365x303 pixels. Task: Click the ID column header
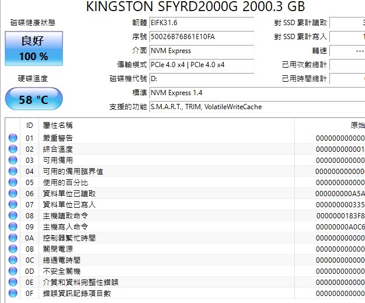pyautogui.click(x=30, y=126)
